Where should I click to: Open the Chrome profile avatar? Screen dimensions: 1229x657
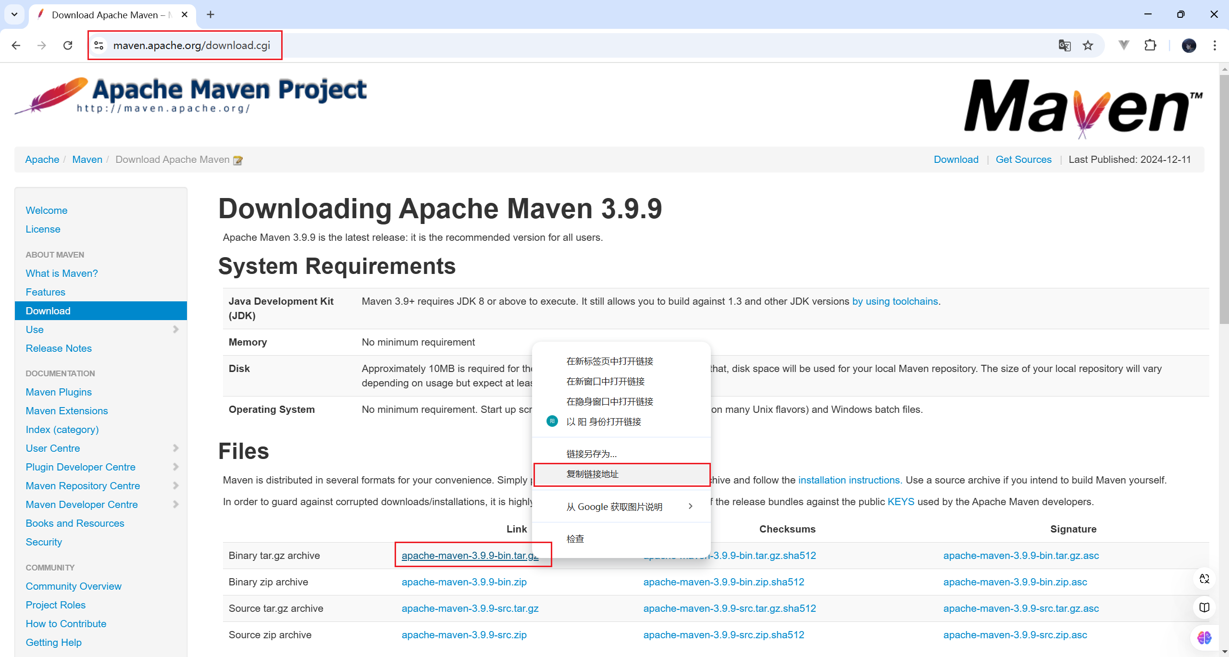(1189, 45)
